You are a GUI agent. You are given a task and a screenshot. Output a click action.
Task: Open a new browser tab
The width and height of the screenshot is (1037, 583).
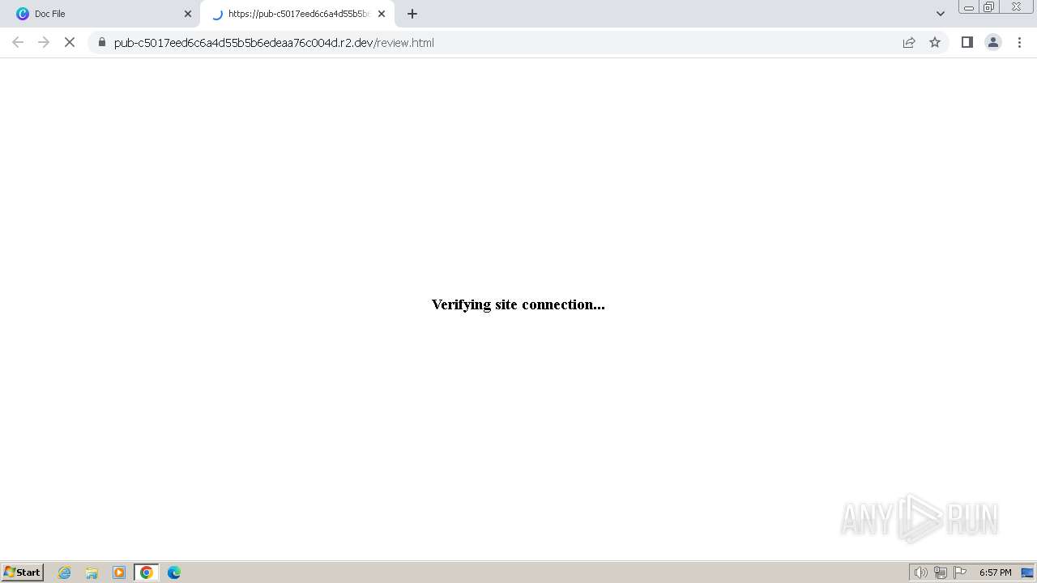click(x=412, y=14)
